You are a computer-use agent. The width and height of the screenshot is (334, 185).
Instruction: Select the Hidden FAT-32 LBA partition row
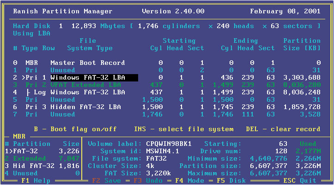point(87,107)
